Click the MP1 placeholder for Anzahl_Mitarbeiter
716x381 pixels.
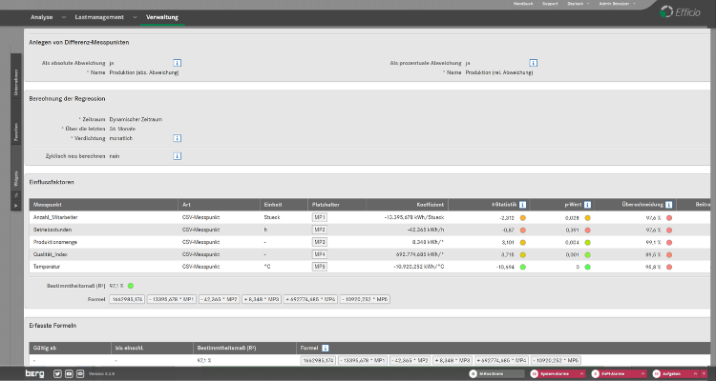click(x=320, y=218)
